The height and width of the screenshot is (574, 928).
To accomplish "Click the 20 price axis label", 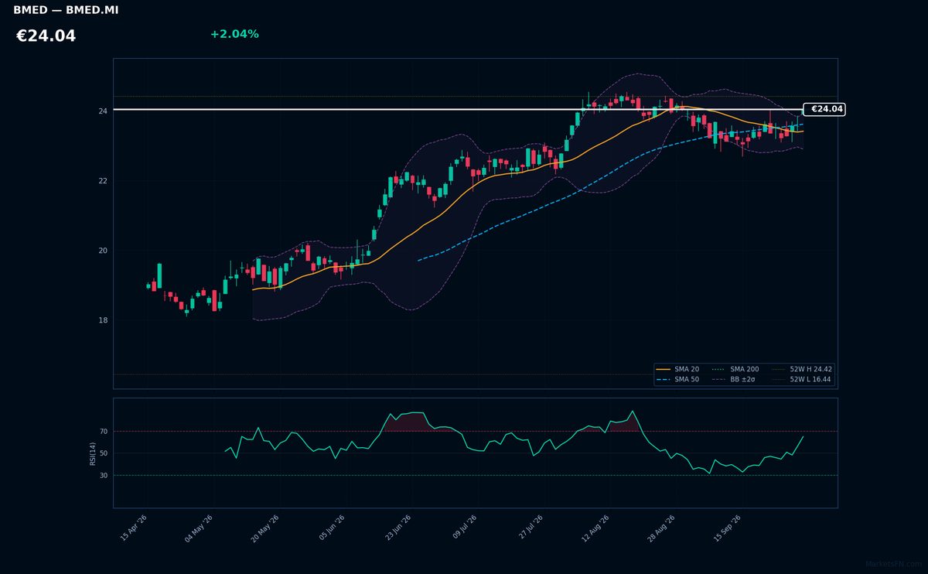I will (x=102, y=251).
